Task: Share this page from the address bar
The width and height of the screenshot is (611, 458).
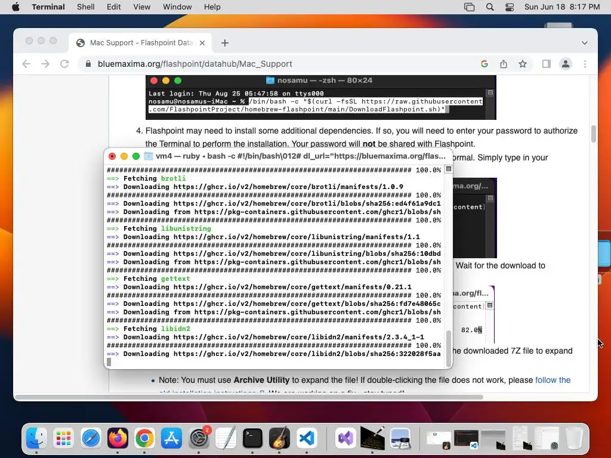Action: point(504,64)
